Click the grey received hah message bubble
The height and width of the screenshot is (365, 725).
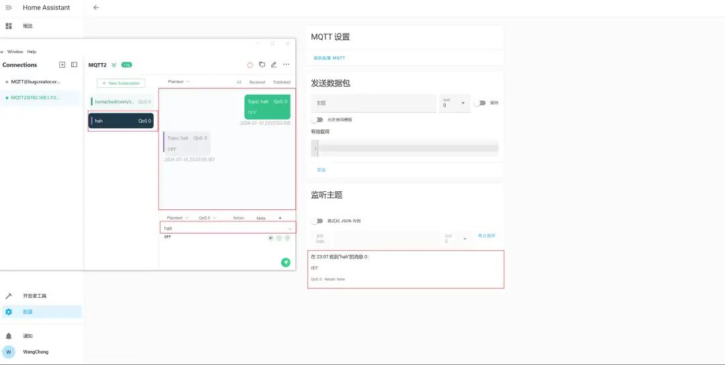click(x=187, y=143)
